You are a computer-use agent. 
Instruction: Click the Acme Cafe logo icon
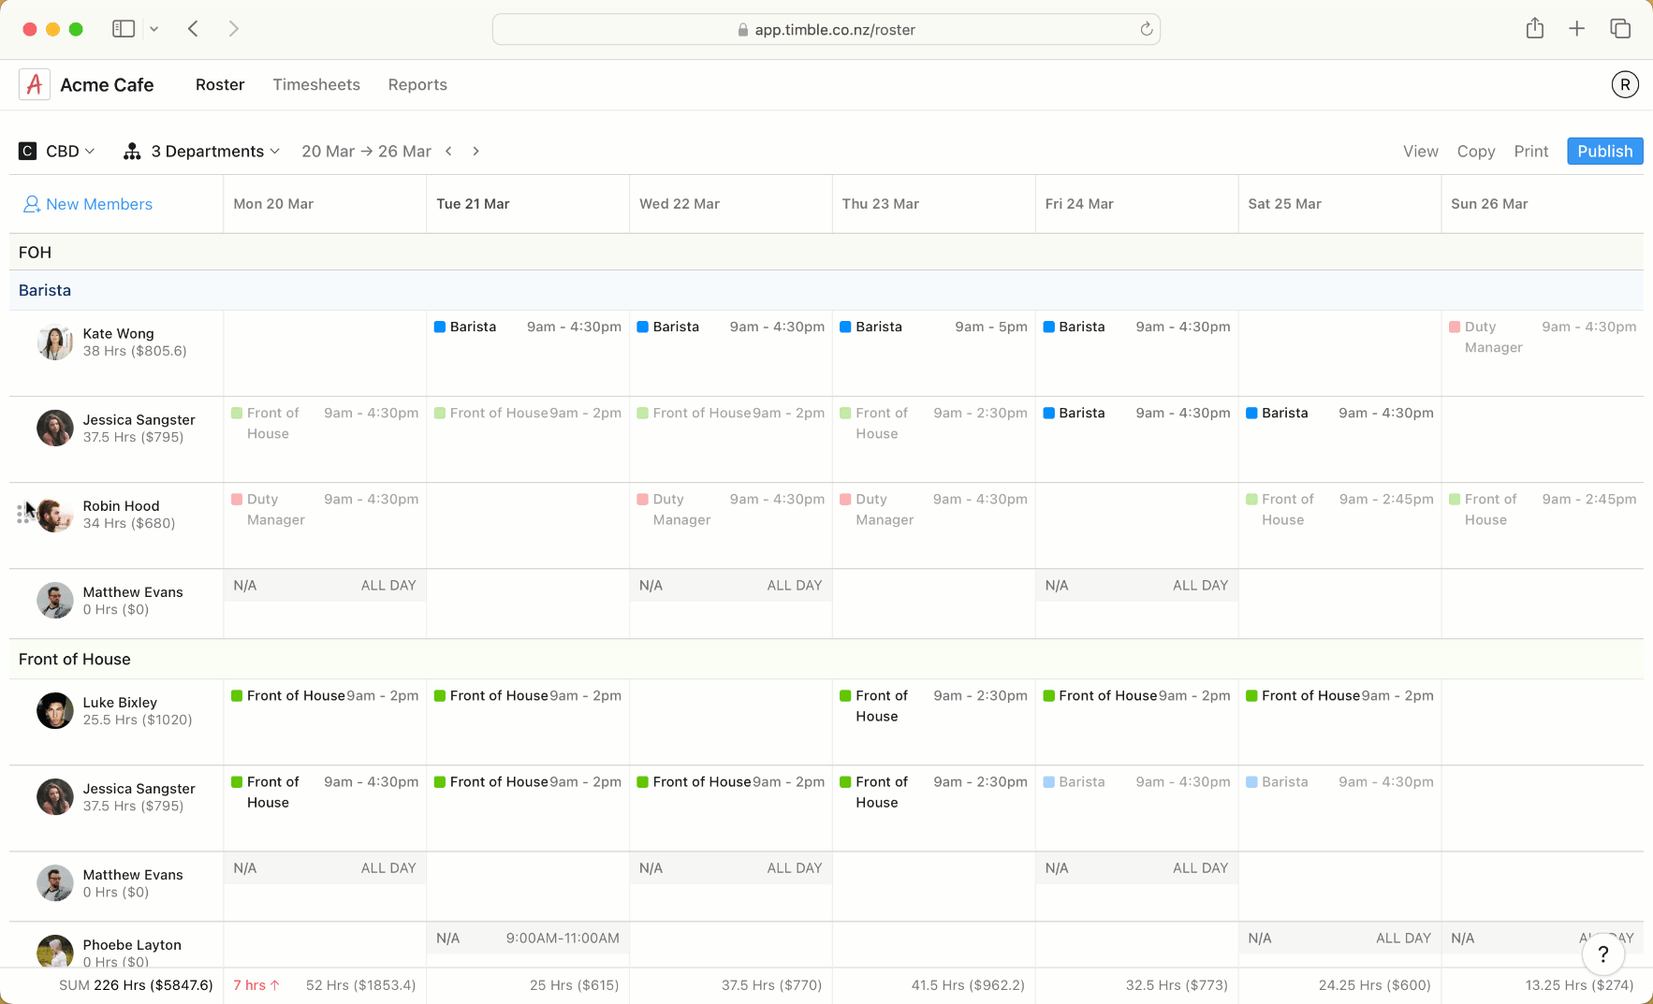click(x=35, y=85)
